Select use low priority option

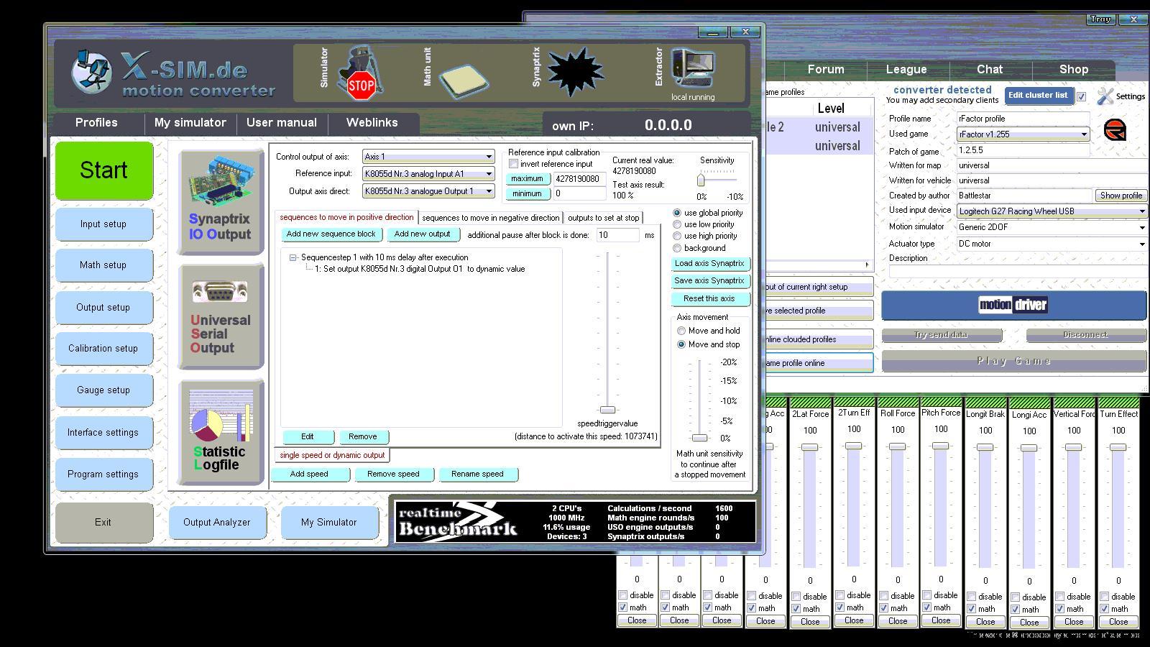(x=677, y=224)
